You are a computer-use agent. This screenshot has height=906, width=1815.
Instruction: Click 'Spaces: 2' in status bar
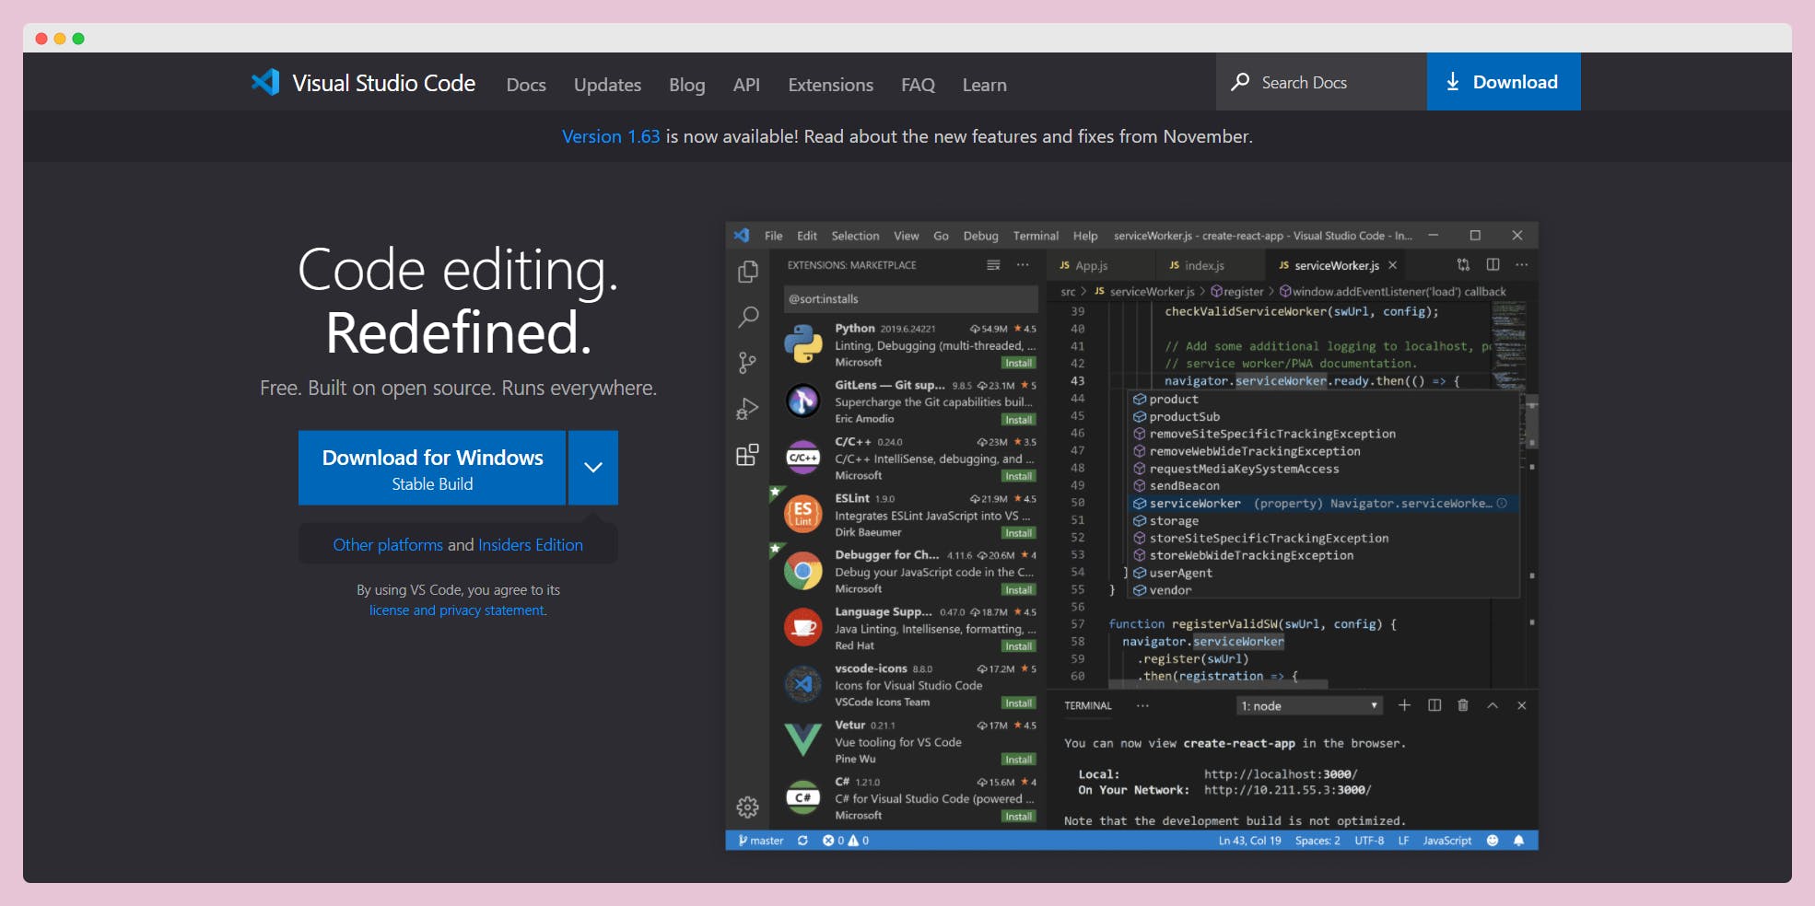point(1317,841)
